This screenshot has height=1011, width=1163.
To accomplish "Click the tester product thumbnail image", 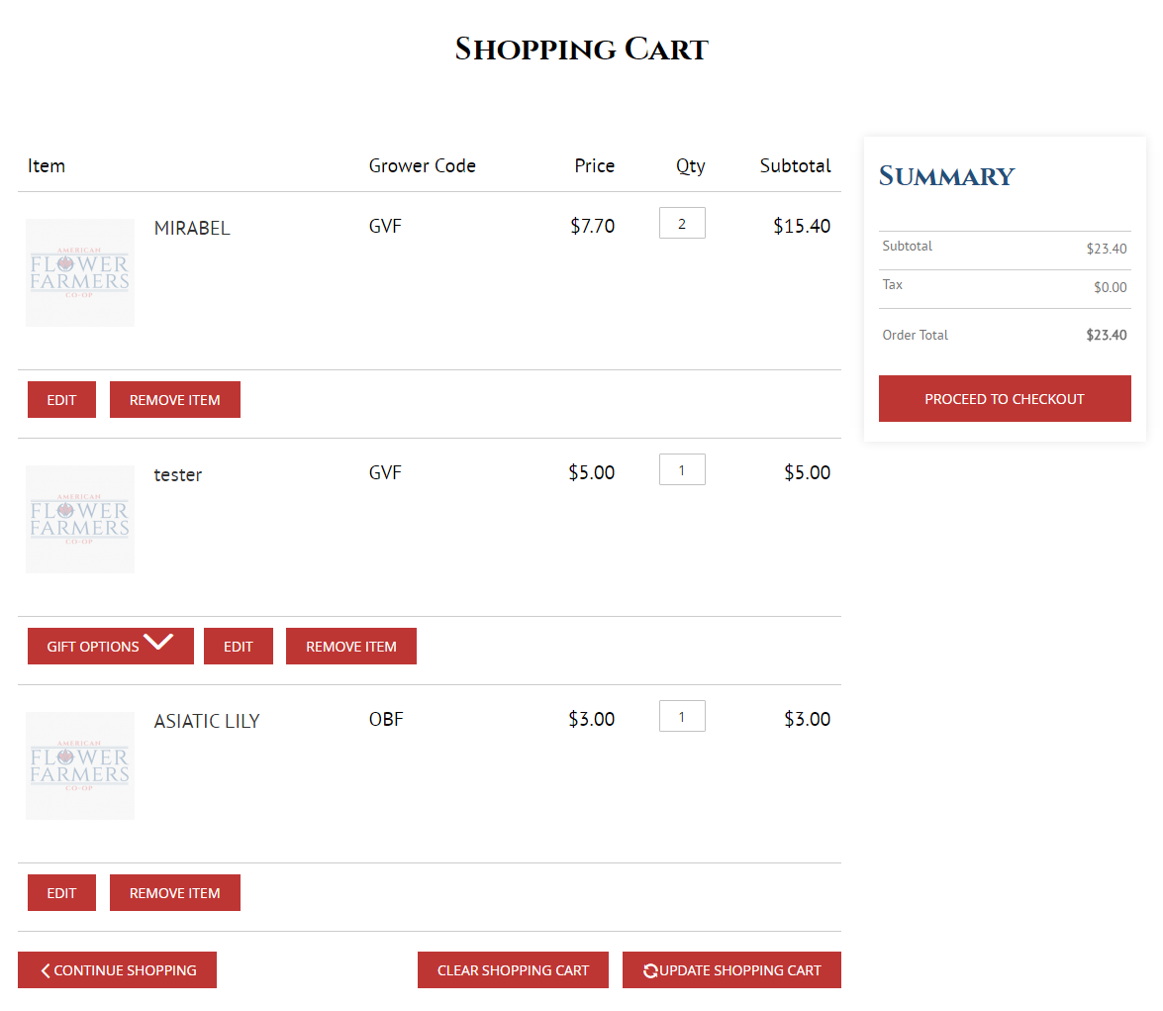I will pyautogui.click(x=80, y=519).
